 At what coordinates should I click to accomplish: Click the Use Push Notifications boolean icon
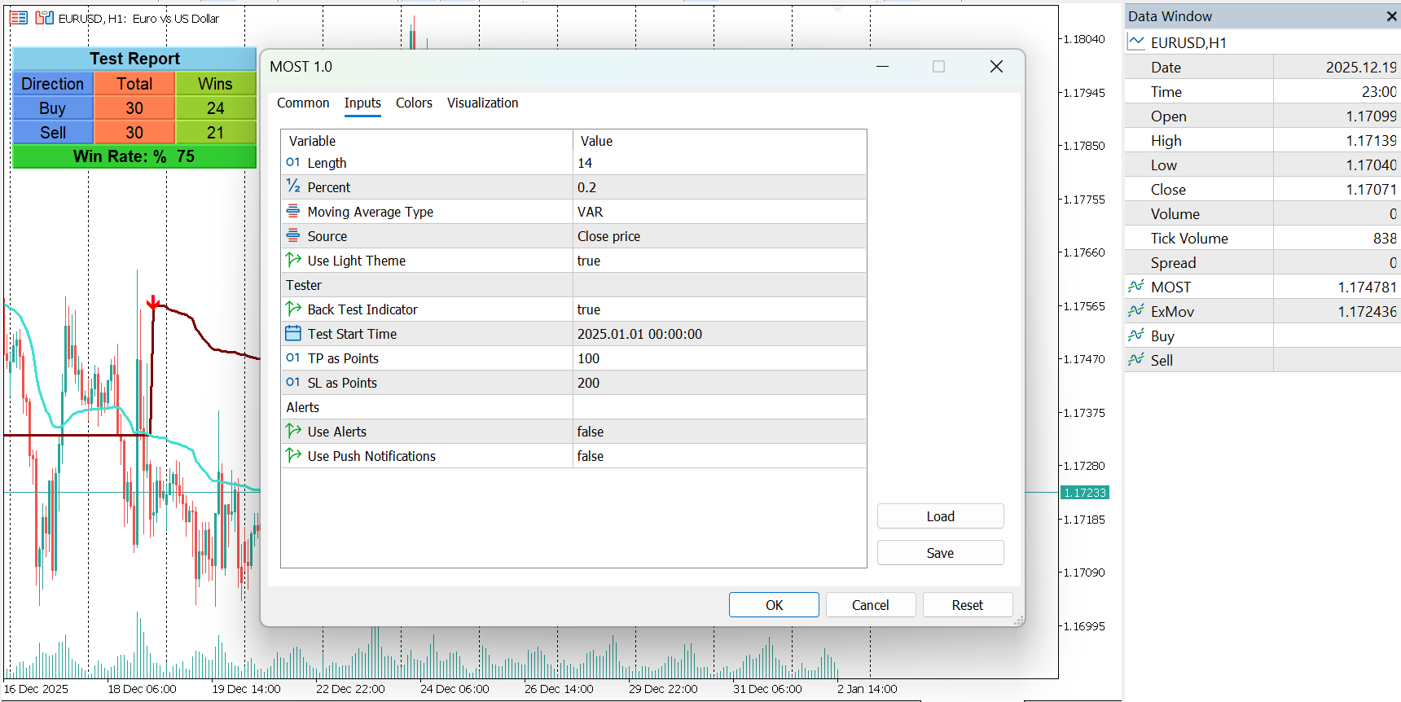293,455
